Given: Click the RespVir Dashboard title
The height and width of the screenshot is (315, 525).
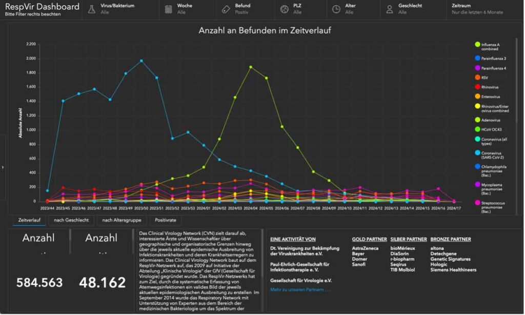Looking at the screenshot, I should (x=42, y=6).
